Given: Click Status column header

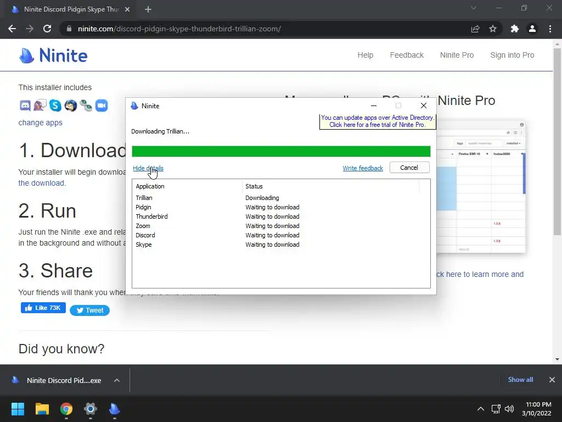Looking at the screenshot, I should [x=330, y=186].
